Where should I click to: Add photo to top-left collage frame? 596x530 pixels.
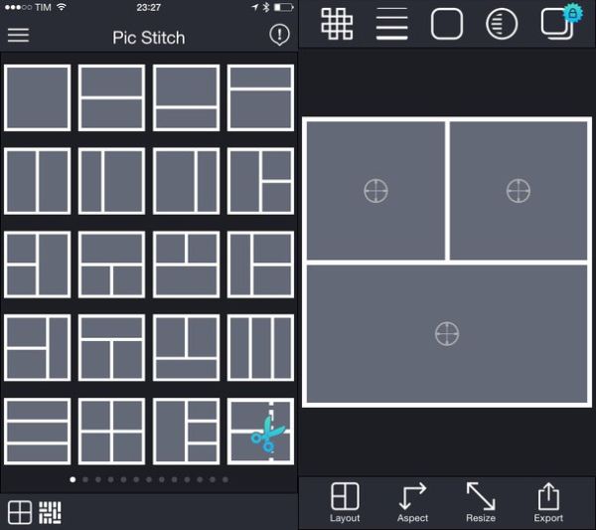tap(375, 190)
